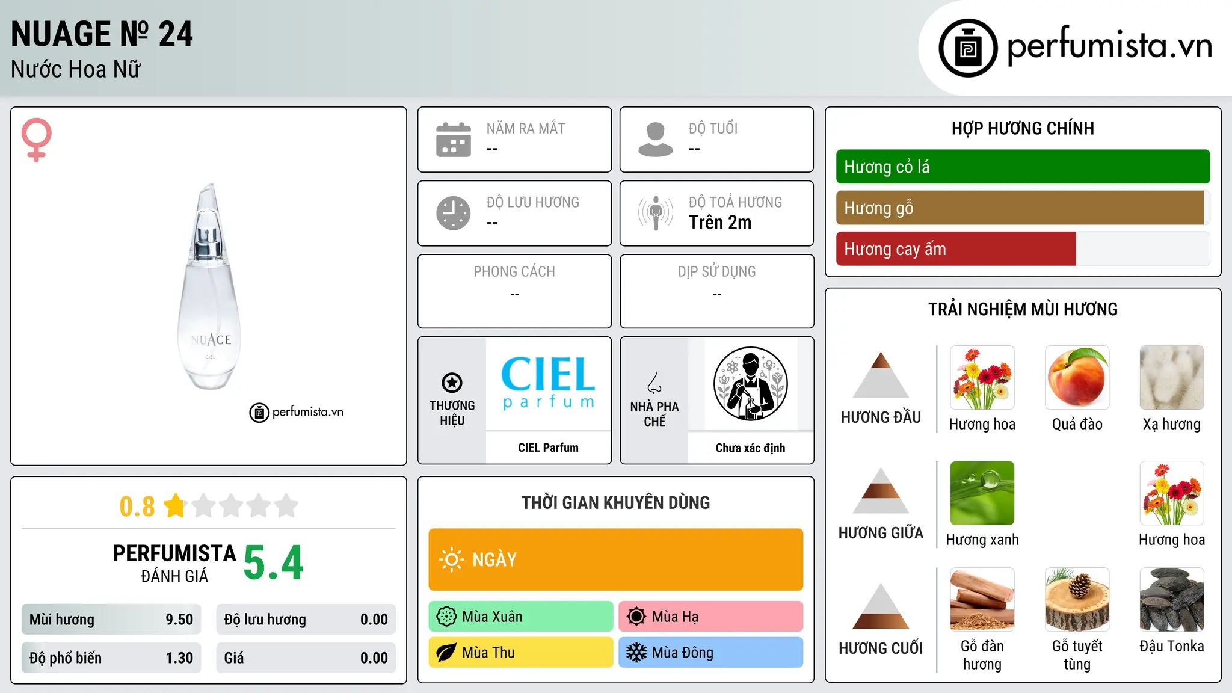Image resolution: width=1232 pixels, height=693 pixels.
Task: Click the brown Hương gỗ accord bar
Action: coord(1020,208)
